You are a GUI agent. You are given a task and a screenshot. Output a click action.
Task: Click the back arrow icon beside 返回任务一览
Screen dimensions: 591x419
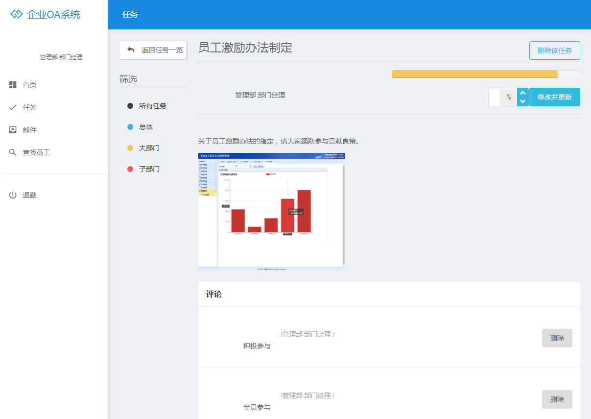[131, 49]
